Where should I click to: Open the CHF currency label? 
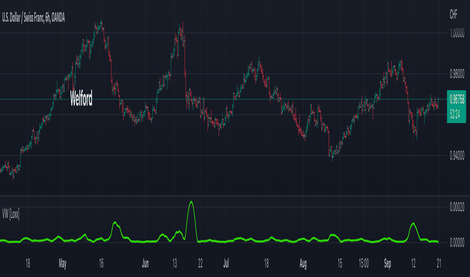click(x=453, y=15)
